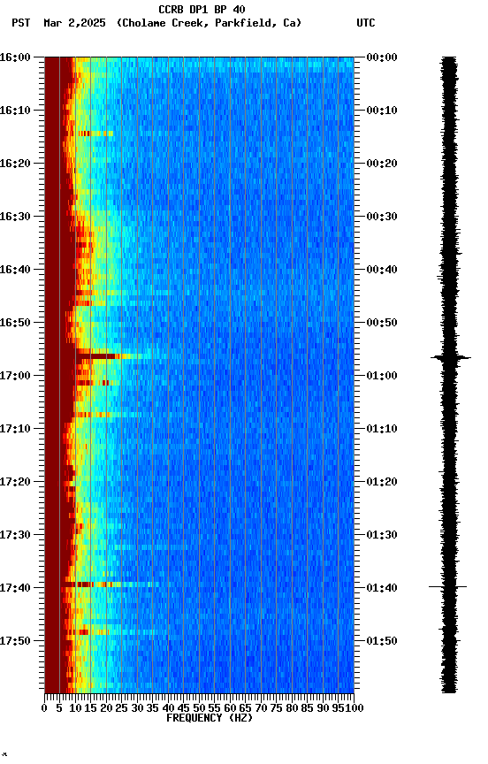This screenshot has width=488, height=764.
Task: Click the UTC time label "00:30"
Action: (x=382, y=217)
